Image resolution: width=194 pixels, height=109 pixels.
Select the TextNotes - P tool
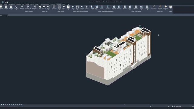point(28,7)
